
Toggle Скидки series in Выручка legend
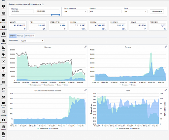pyautogui.click(x=58, y=85)
